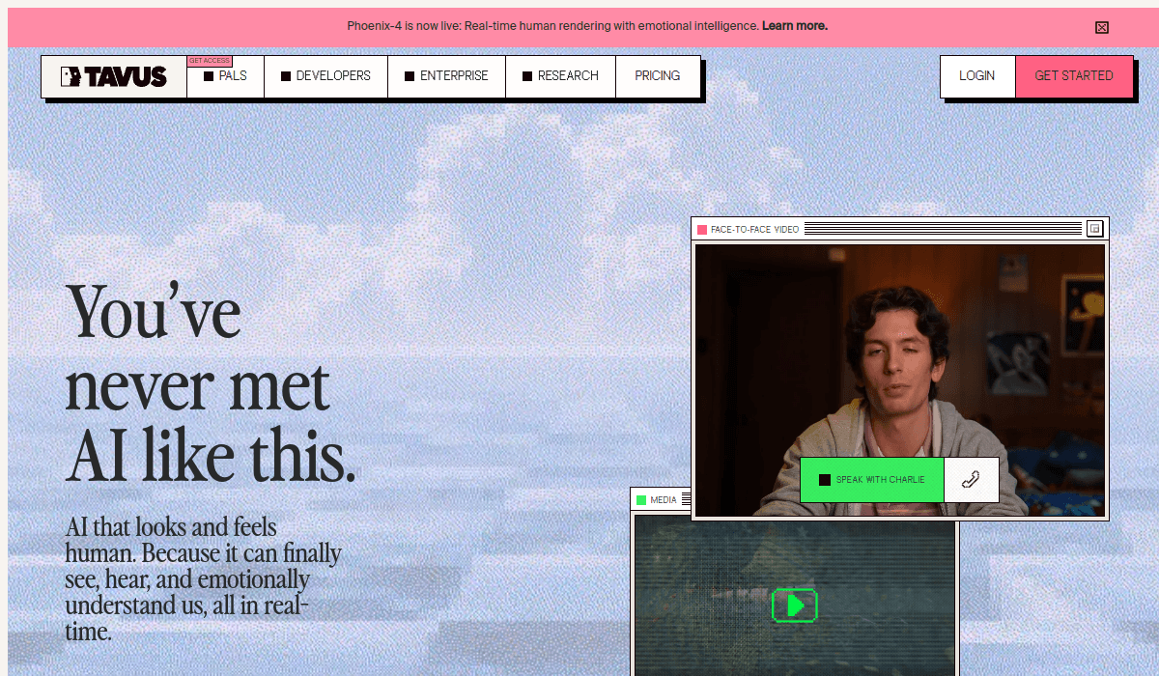Click the black square icon beside Pals
The height and width of the screenshot is (676, 1159).
[x=209, y=76]
